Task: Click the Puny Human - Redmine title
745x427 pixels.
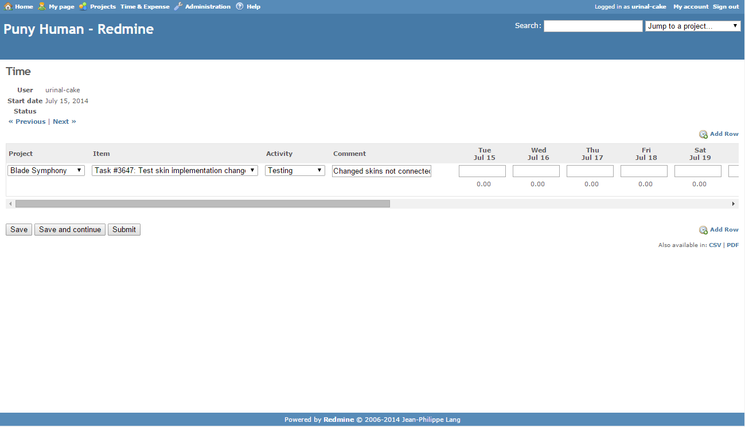Action: coord(79,29)
